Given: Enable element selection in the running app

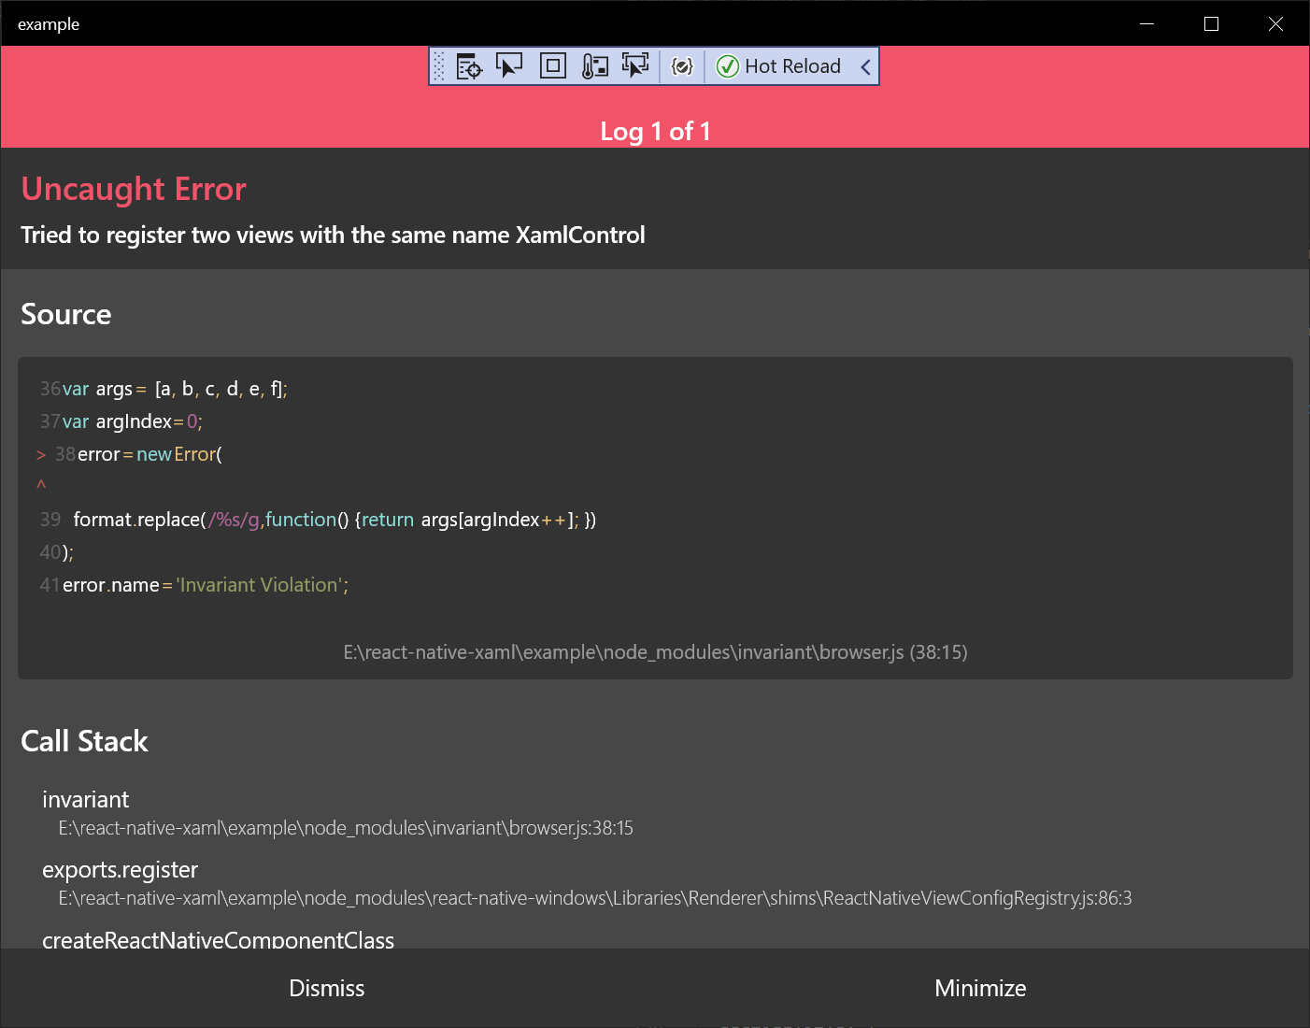Looking at the screenshot, I should pos(510,65).
